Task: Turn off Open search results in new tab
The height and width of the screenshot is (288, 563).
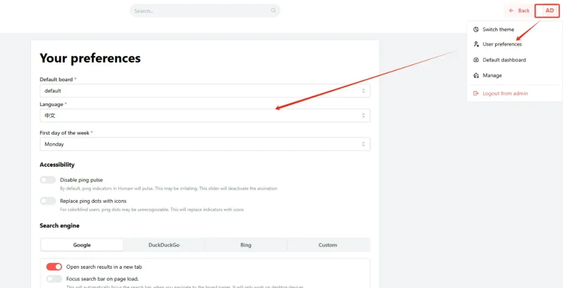Action: tap(54, 267)
